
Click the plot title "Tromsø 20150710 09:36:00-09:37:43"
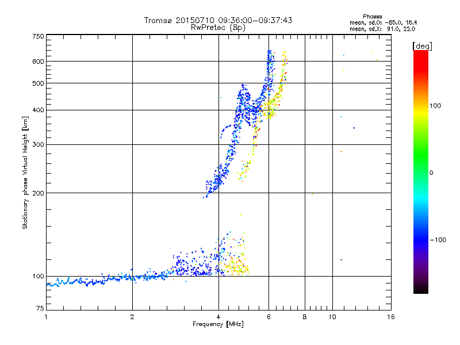pos(218,20)
